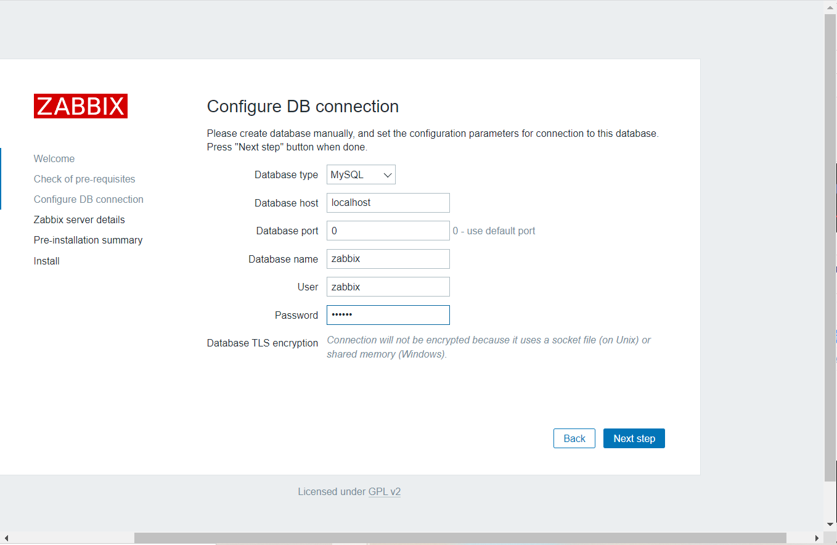Click the '0 - use default port' hint
This screenshot has height=545, width=837.
click(494, 231)
